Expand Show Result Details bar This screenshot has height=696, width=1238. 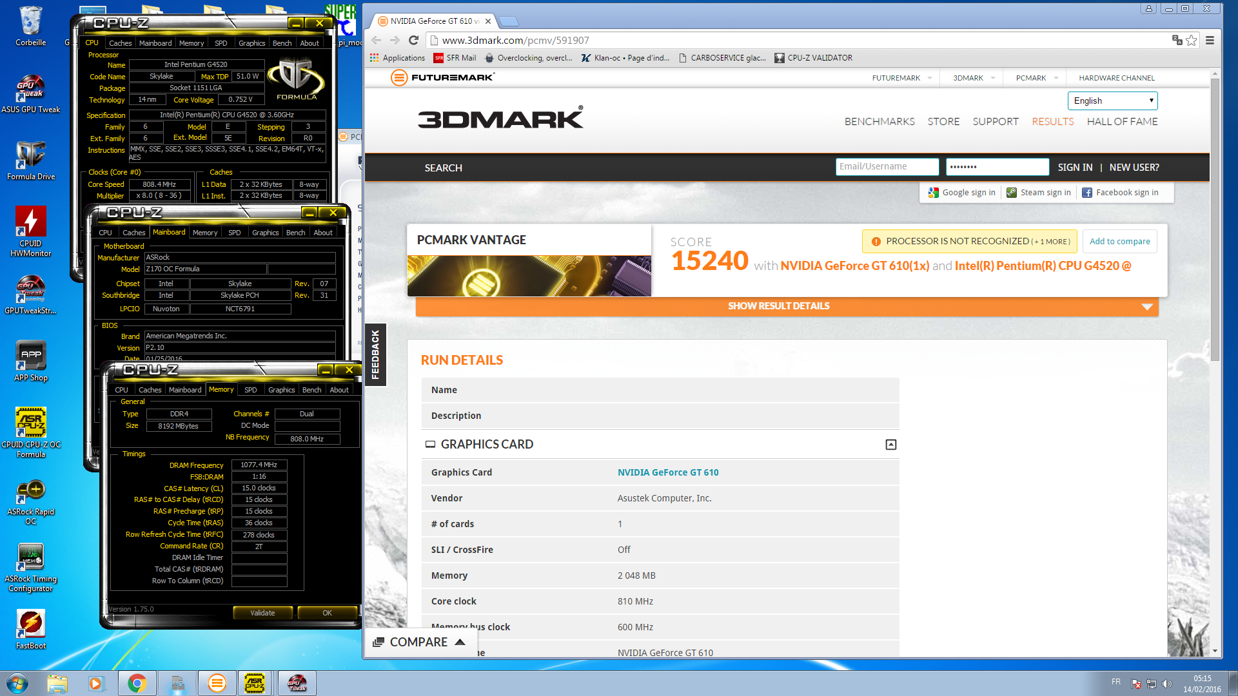[787, 306]
